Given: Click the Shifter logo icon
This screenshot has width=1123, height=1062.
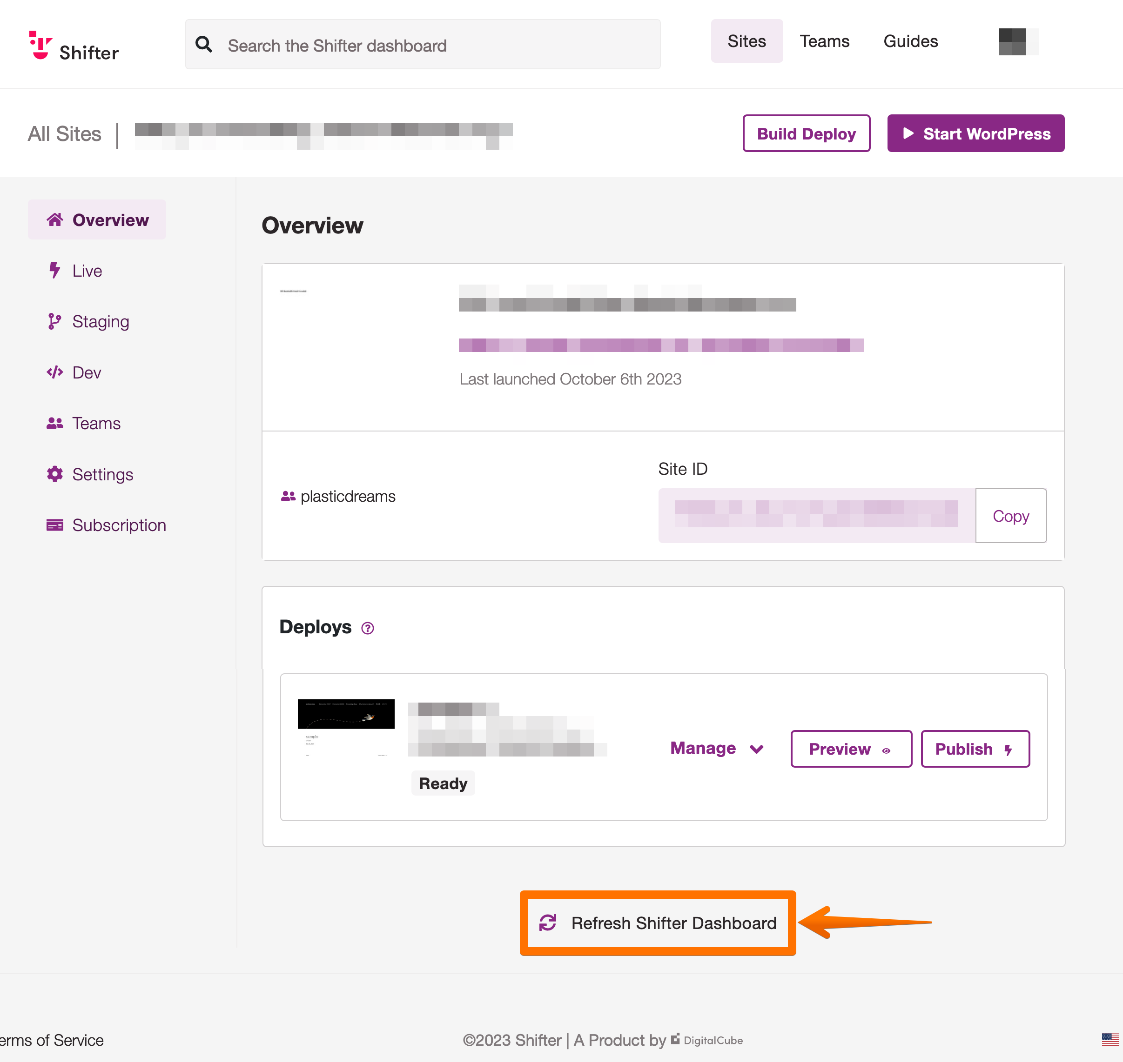Looking at the screenshot, I should pos(40,45).
